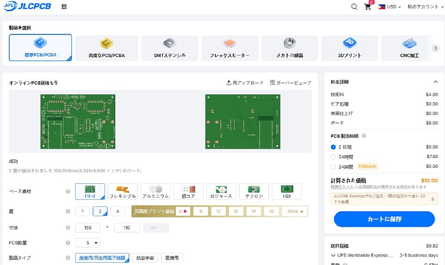Choose 2 layers option

click(x=100, y=211)
